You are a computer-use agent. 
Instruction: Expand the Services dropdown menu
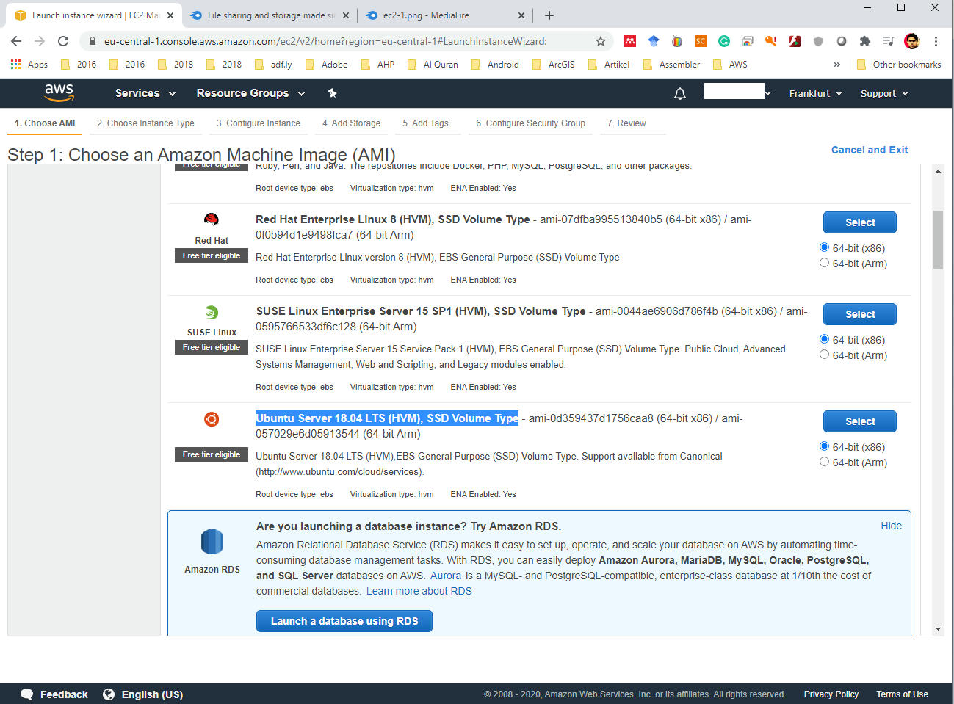[145, 93]
